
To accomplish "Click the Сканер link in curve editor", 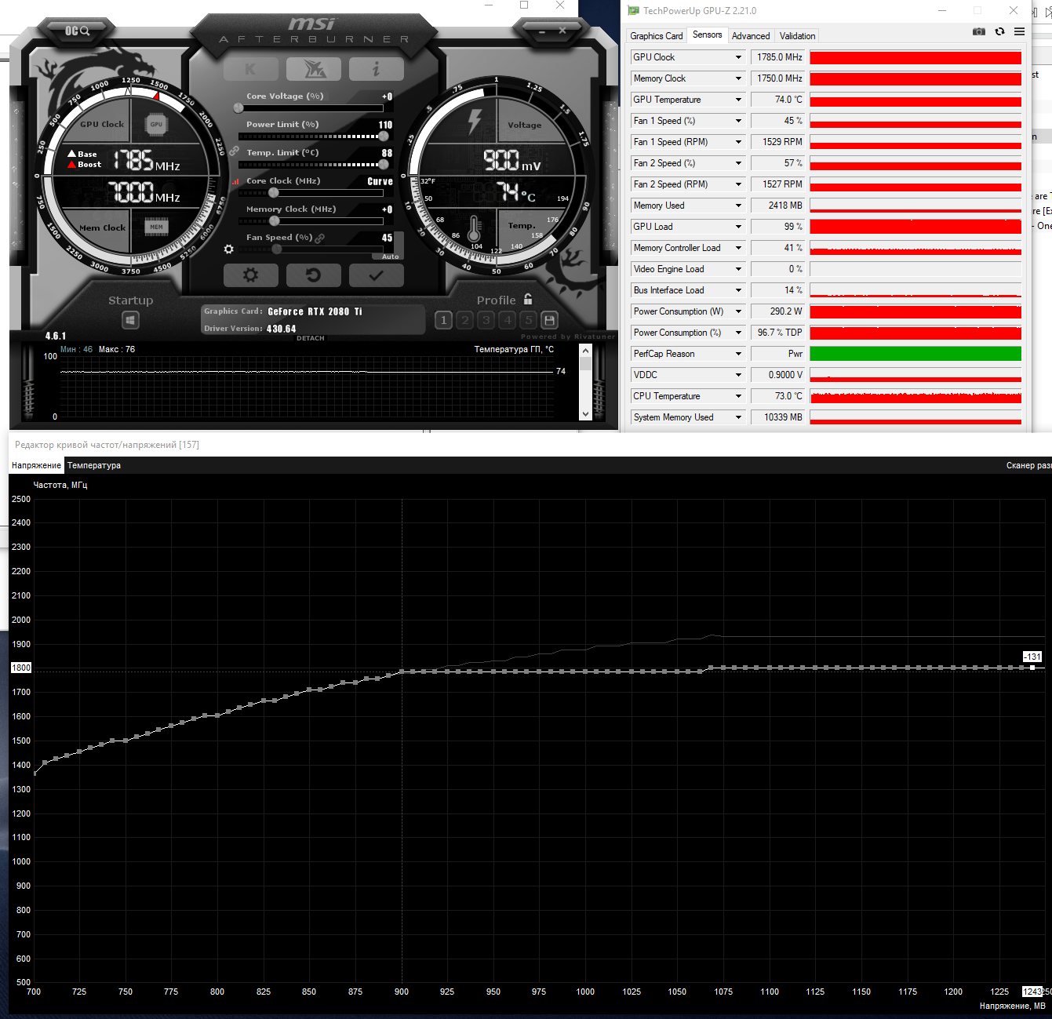I will (1028, 465).
